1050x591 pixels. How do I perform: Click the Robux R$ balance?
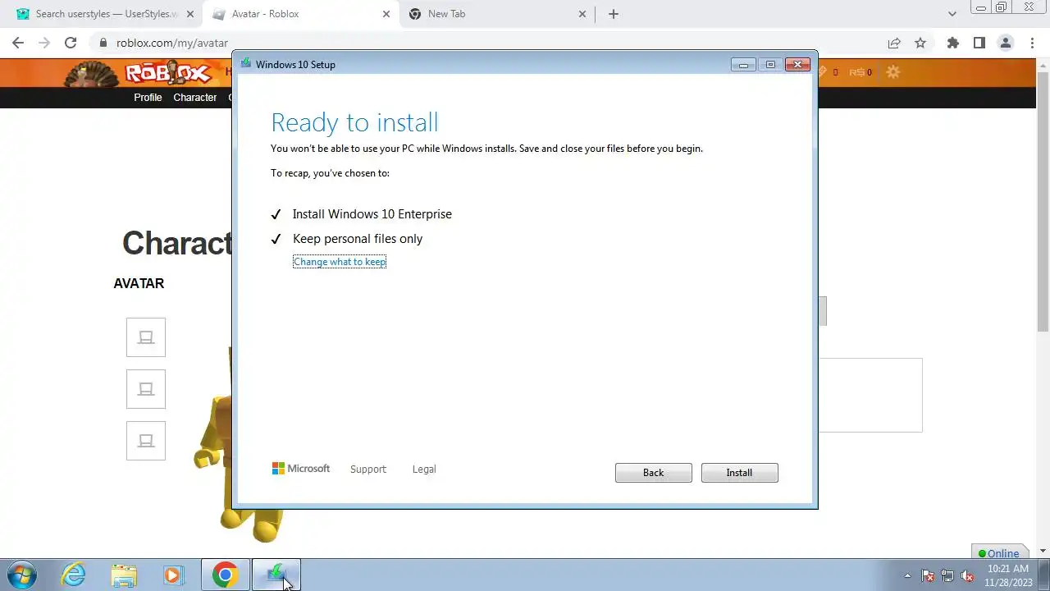coord(861,72)
